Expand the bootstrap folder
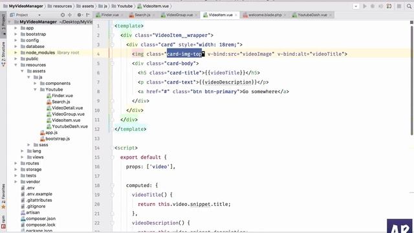Image resolution: width=414 pixels, height=233 pixels. pos(16,34)
